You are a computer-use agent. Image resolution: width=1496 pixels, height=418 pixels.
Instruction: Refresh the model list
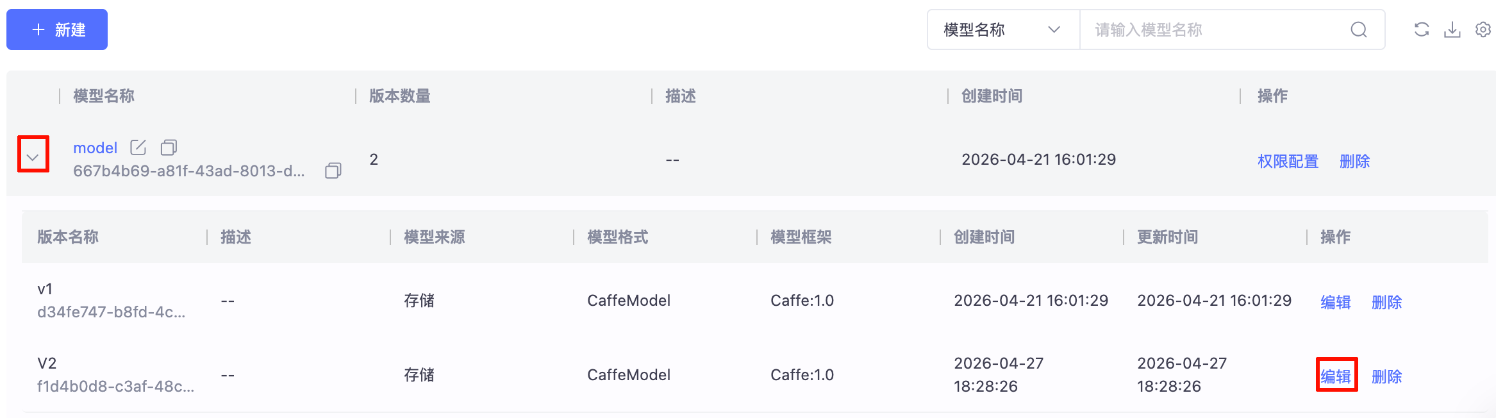click(1422, 29)
